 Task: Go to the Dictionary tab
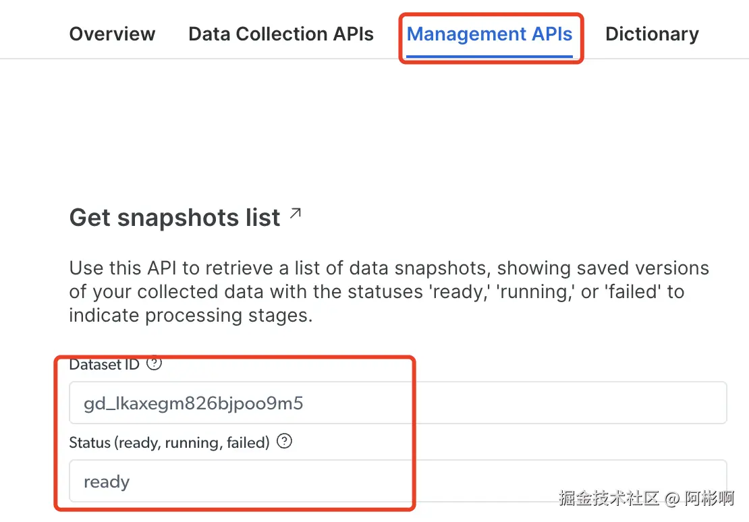point(652,34)
